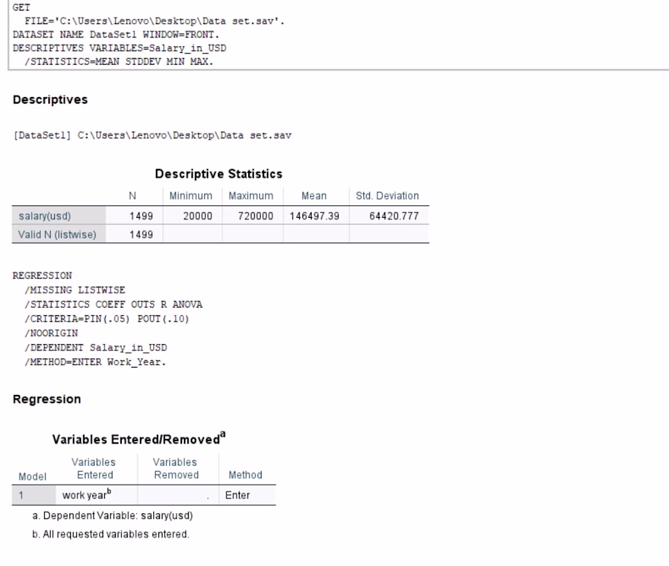Click the standard deviation value 64420.777
The width and height of the screenshot is (669, 566).
pos(394,216)
